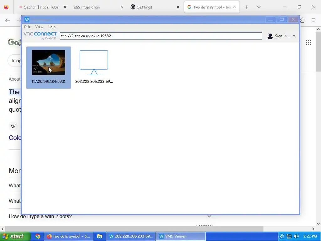Open Google apps grid icon
The image size is (321, 241).
click(x=308, y=42)
